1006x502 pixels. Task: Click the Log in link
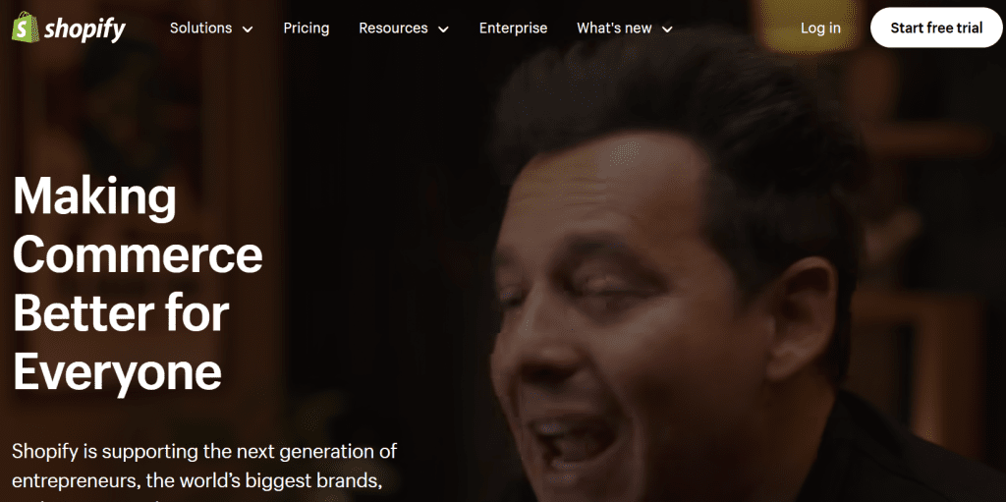820,28
